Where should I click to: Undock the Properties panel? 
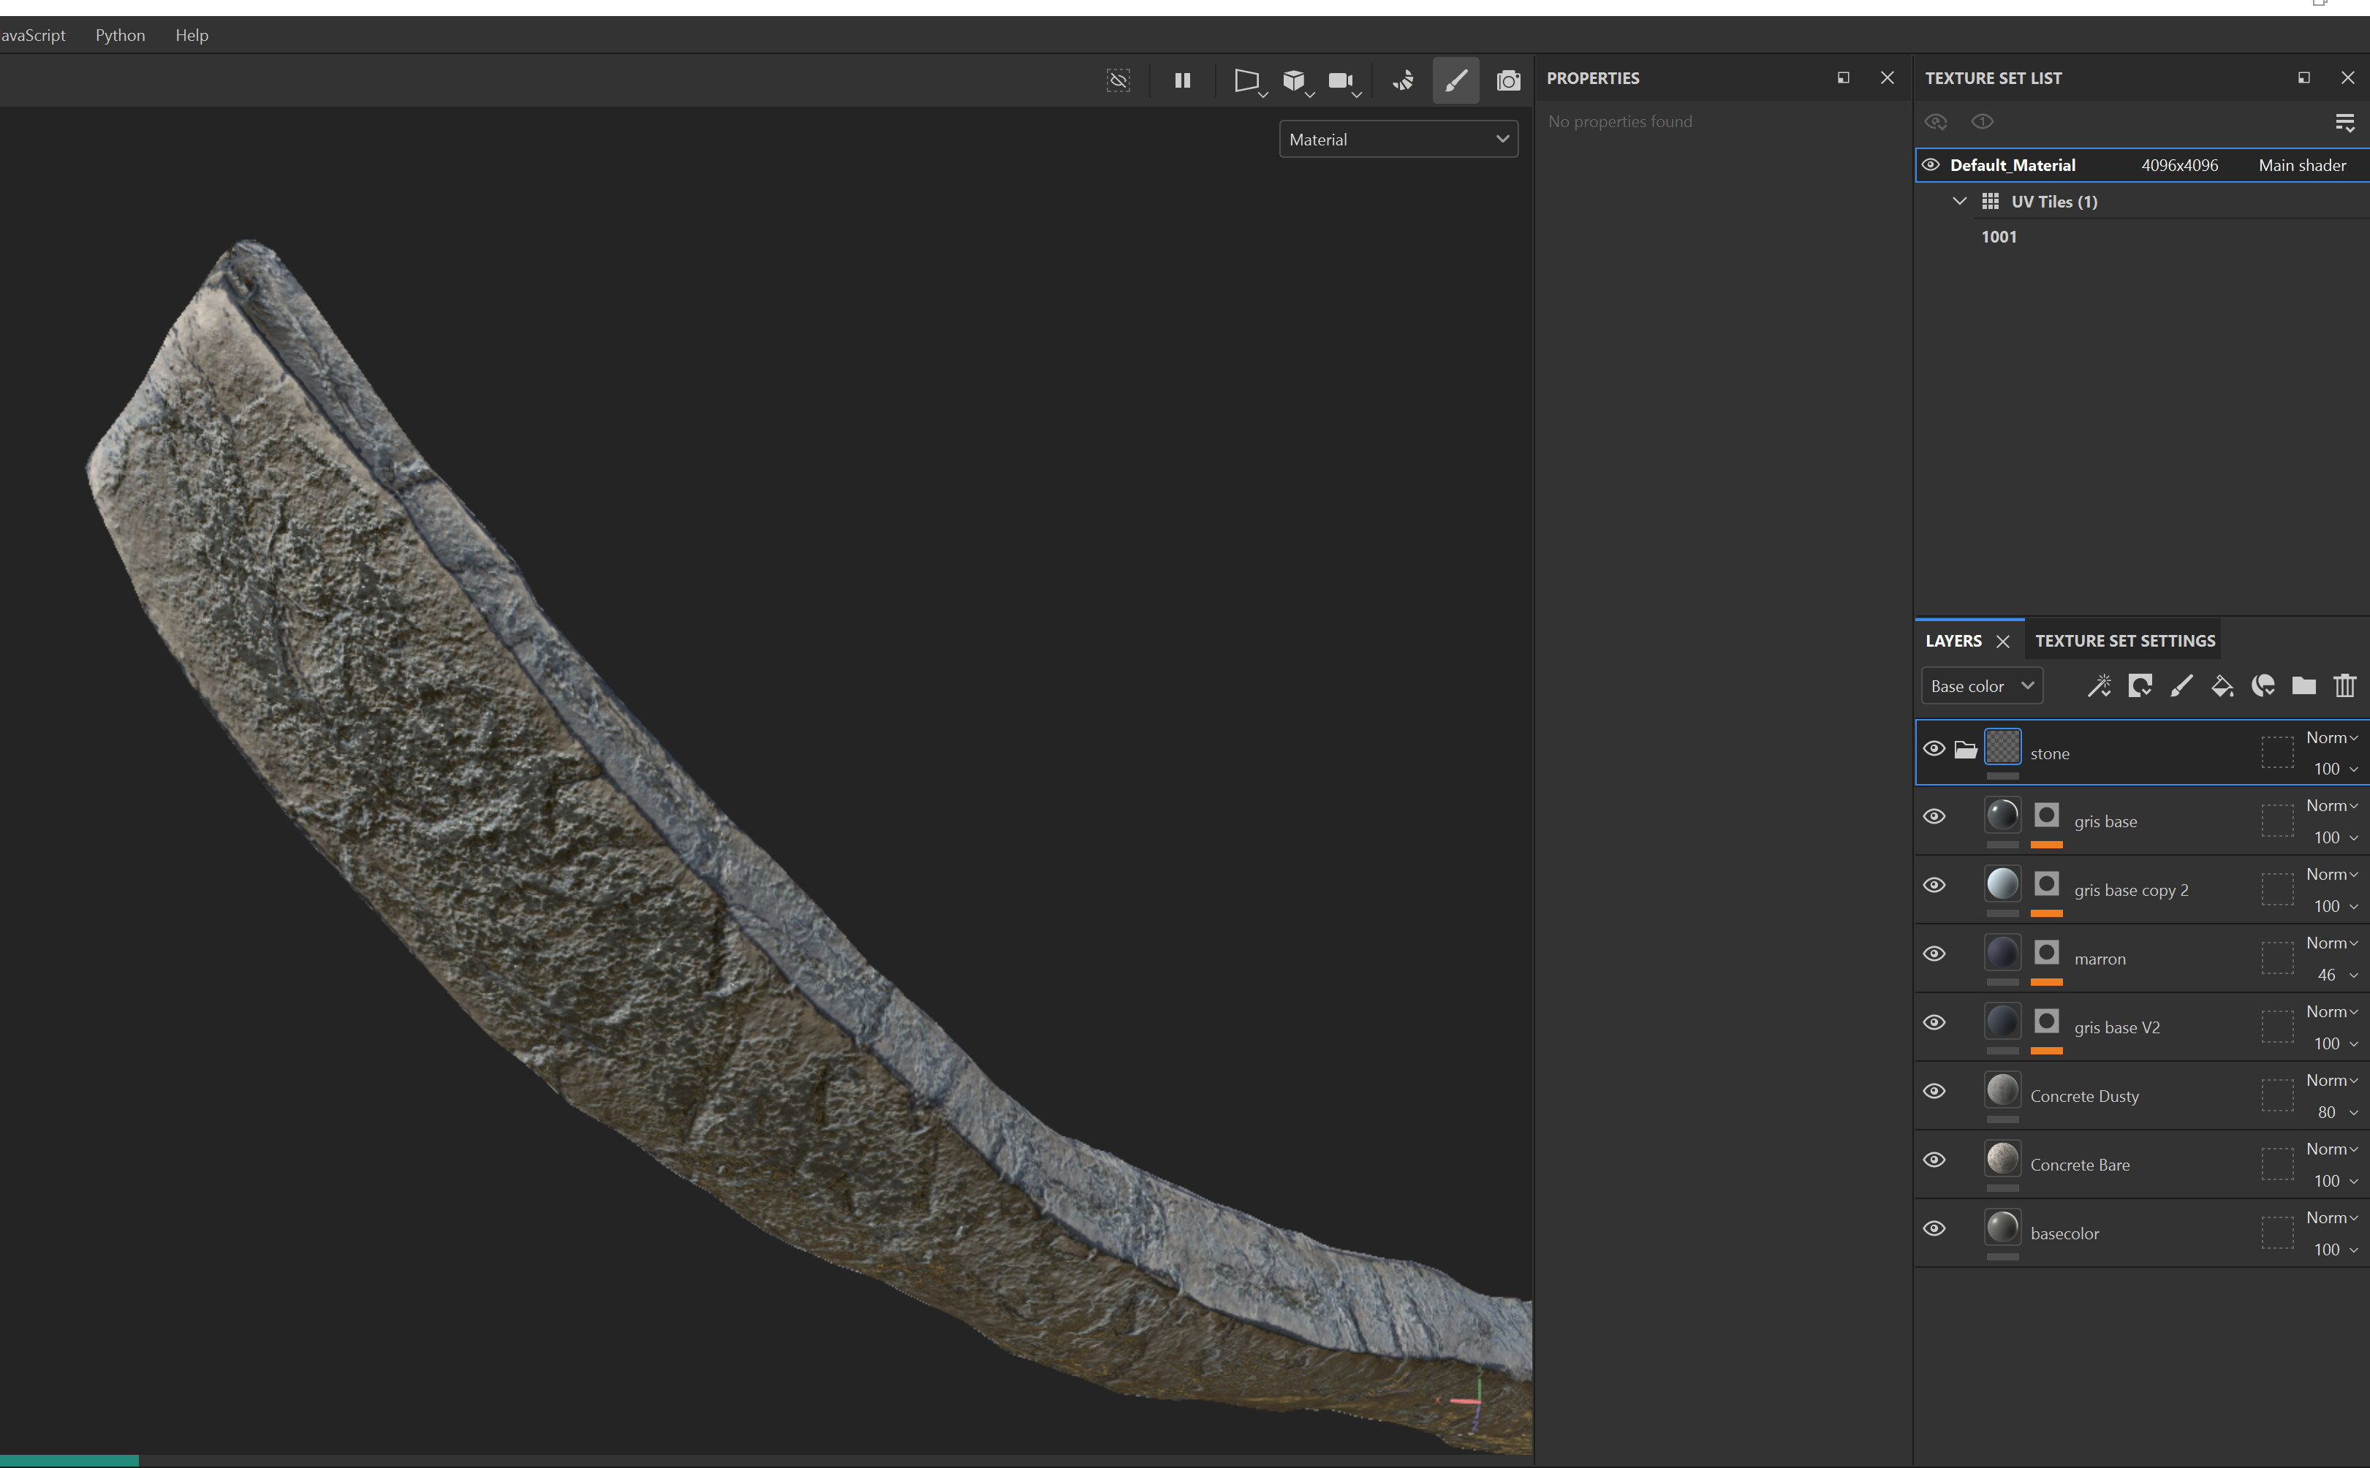coord(1844,77)
